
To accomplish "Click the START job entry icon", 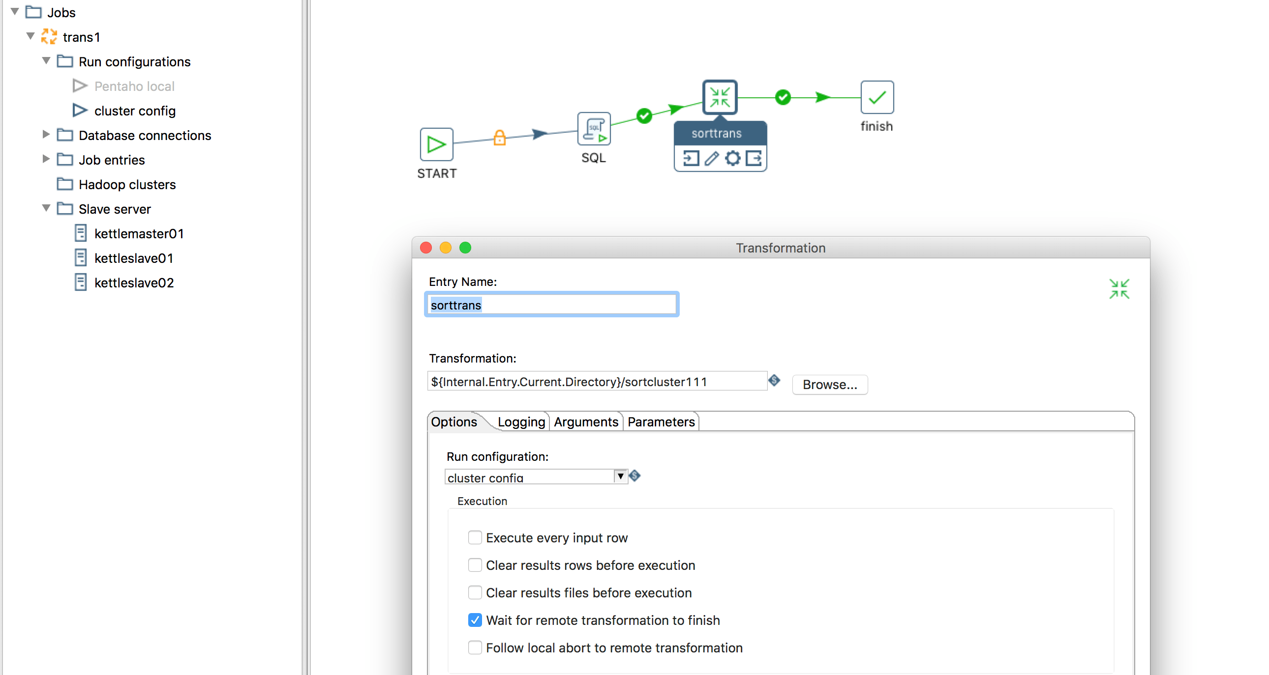I will pyautogui.click(x=436, y=144).
